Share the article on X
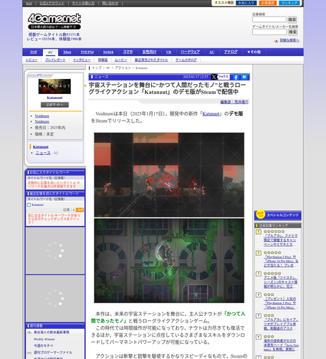 point(214,77)
